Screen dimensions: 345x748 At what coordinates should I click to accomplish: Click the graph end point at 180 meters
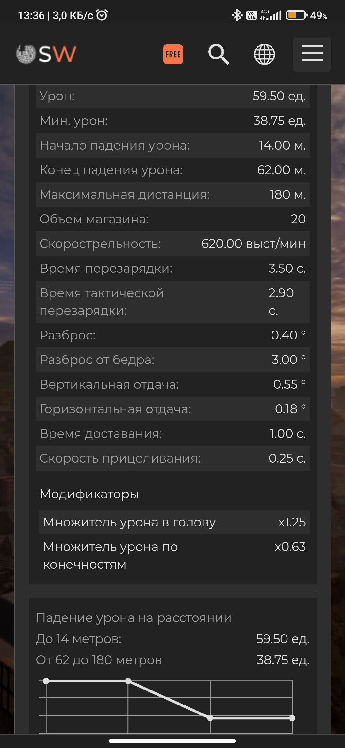pos(292,718)
